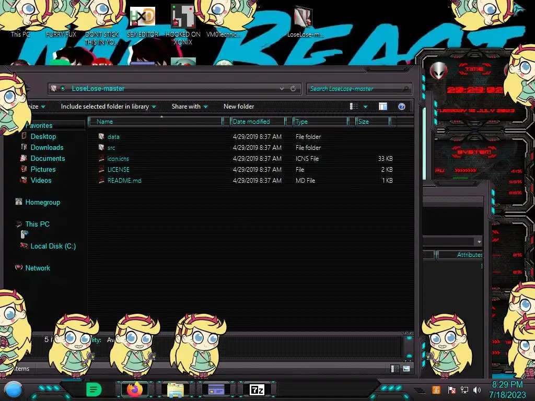The image size is (535, 401).
Task: Open the Start orb
Action: coord(14,390)
